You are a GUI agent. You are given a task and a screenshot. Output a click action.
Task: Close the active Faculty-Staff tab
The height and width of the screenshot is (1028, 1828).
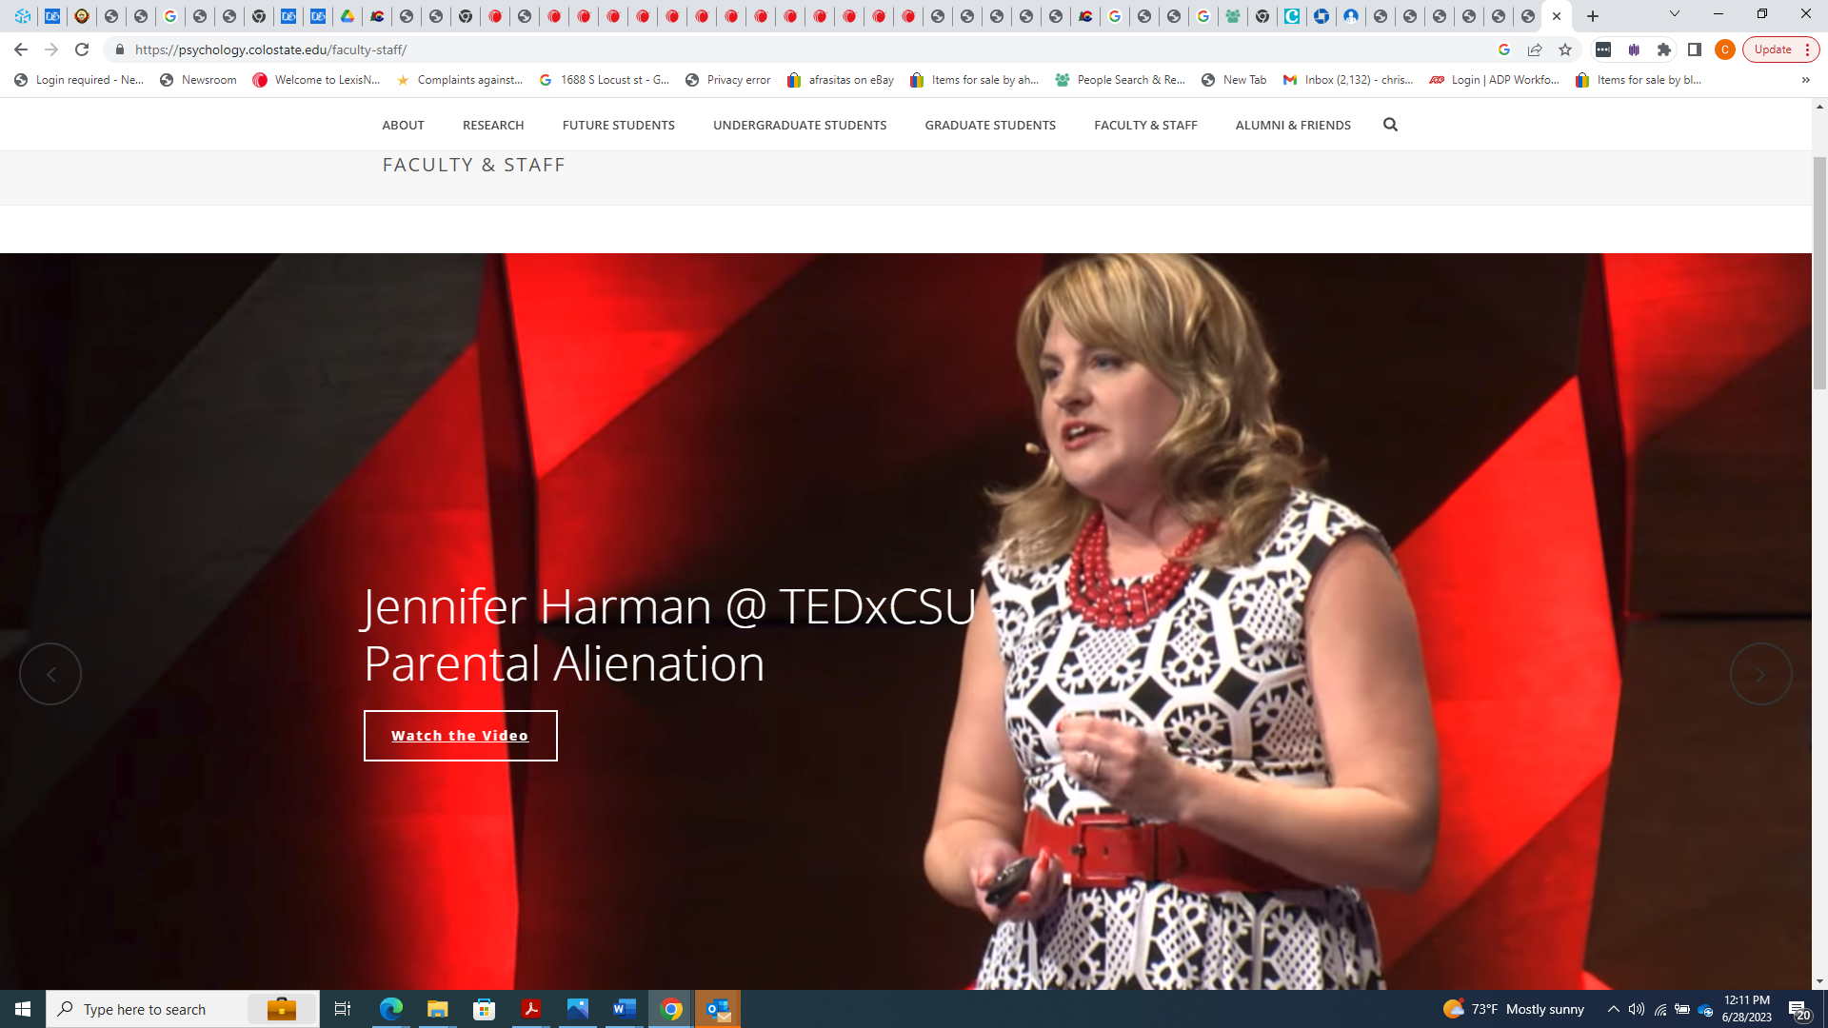click(1557, 16)
